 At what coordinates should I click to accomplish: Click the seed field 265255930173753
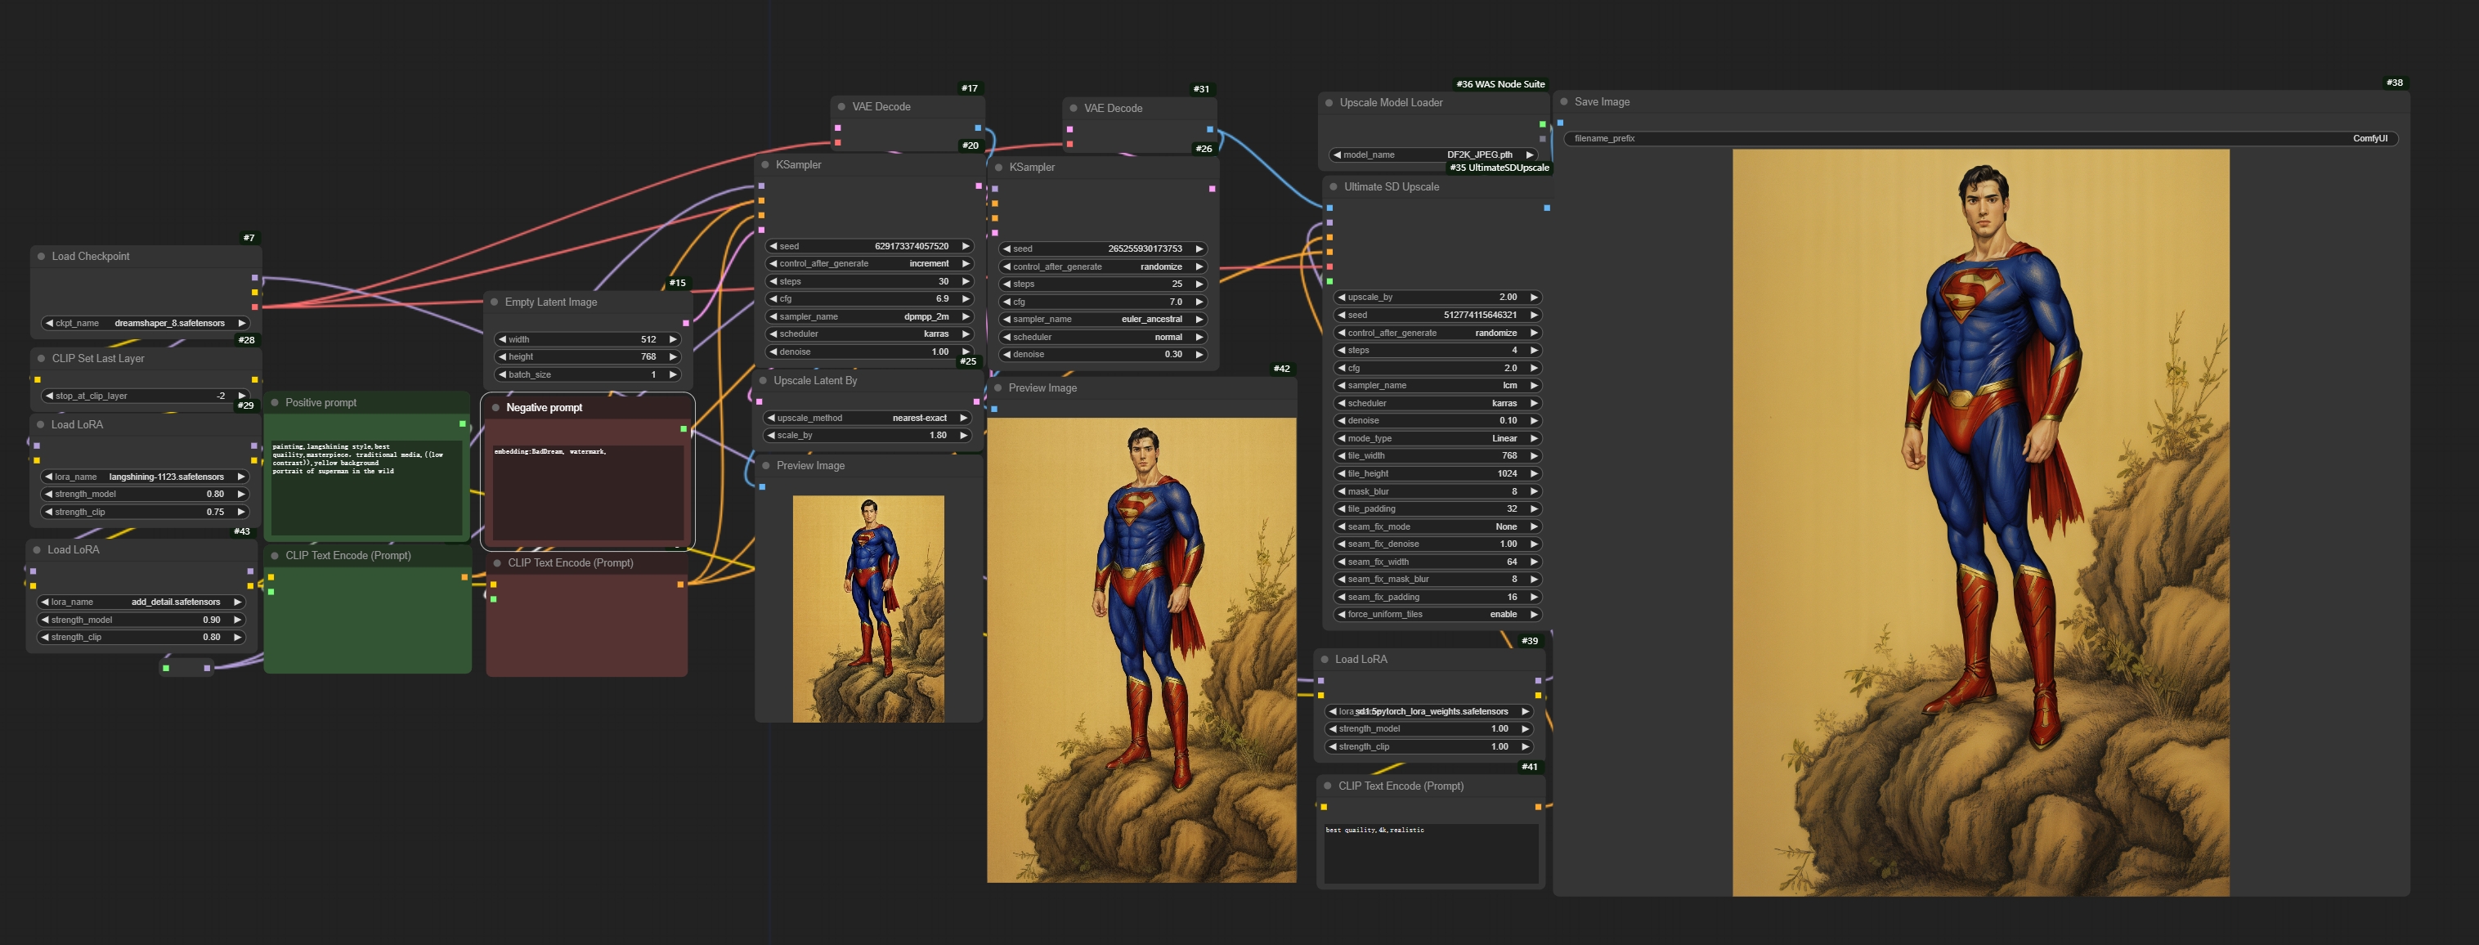pyautogui.click(x=1103, y=249)
